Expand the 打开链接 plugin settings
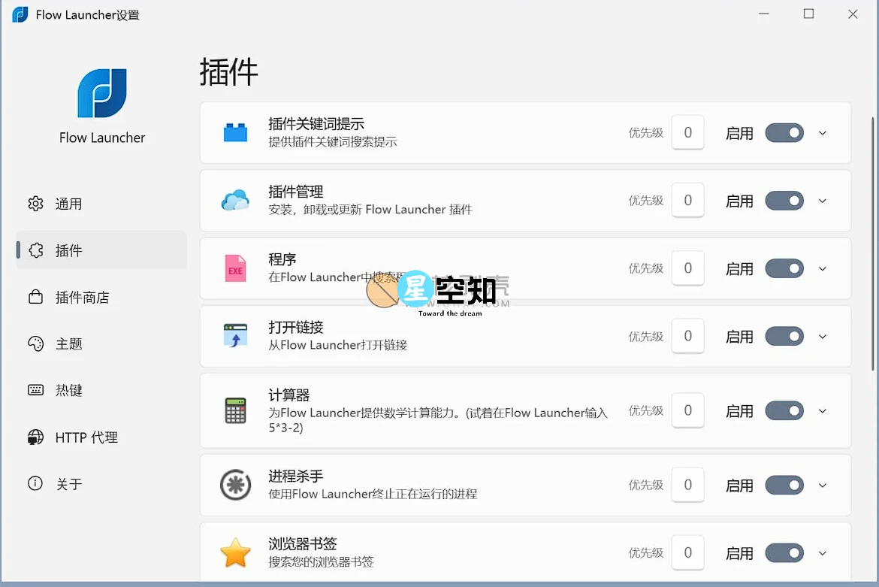The image size is (879, 587). 822,336
